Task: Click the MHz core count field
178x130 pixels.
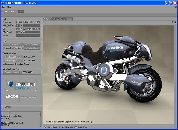Action: (x=18, y=25)
